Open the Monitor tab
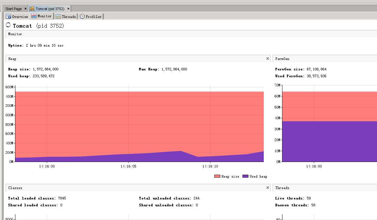The height and width of the screenshot is (220, 377). click(x=42, y=16)
